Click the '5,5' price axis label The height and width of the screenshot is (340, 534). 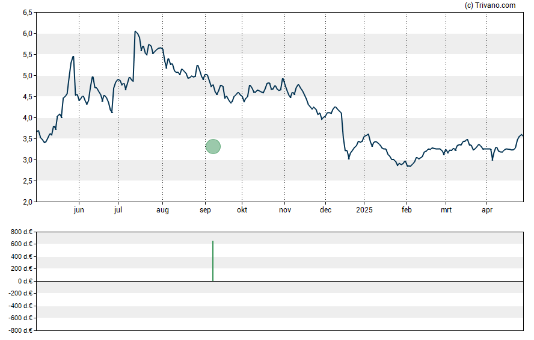[x=28, y=55]
